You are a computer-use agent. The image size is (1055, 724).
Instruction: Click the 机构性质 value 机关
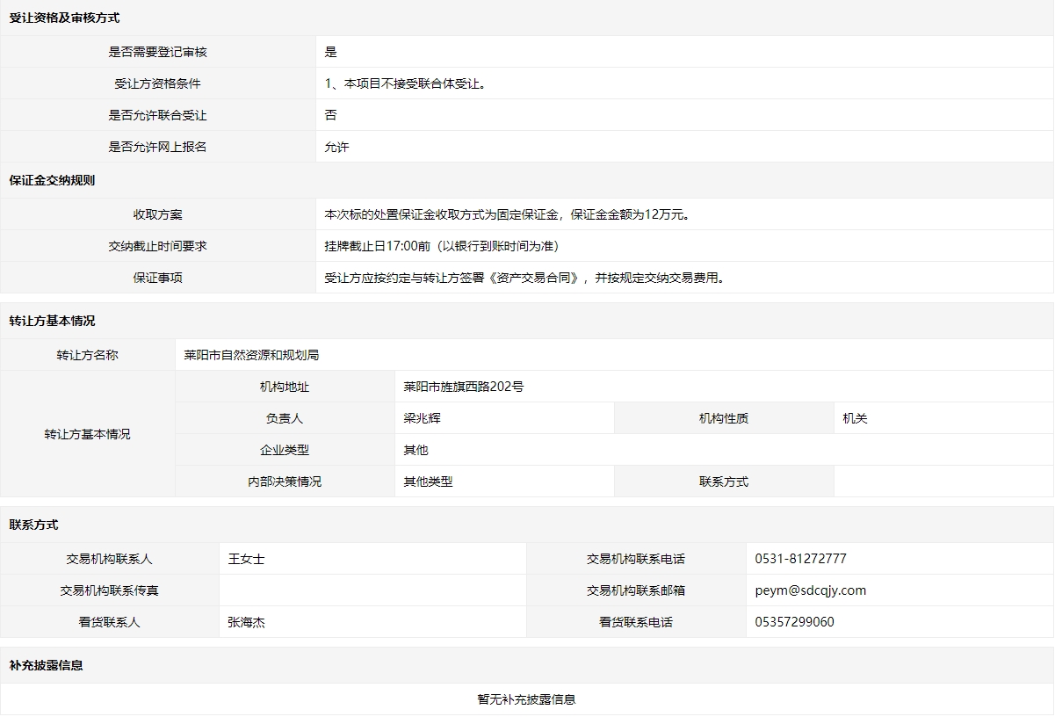[x=855, y=418]
